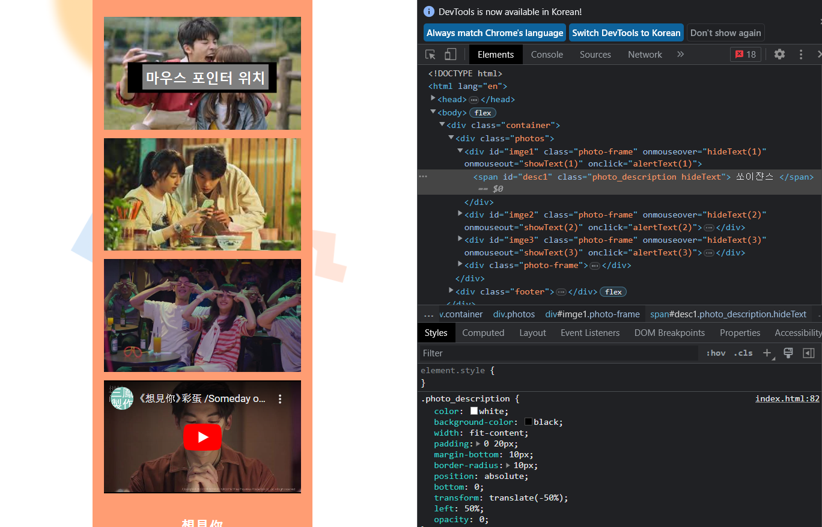This screenshot has height=527, width=822.
Task: Click Switch DevTools to Korean button
Action: tap(626, 33)
